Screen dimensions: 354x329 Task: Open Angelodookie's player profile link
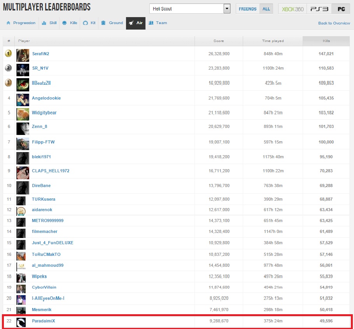[x=46, y=98]
